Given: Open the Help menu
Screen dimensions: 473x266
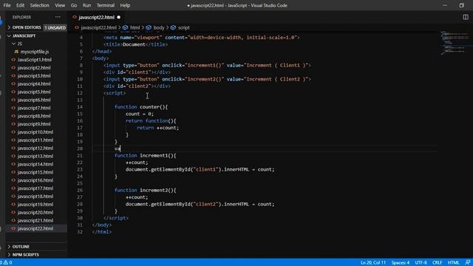Looking at the screenshot, I should [125, 5].
